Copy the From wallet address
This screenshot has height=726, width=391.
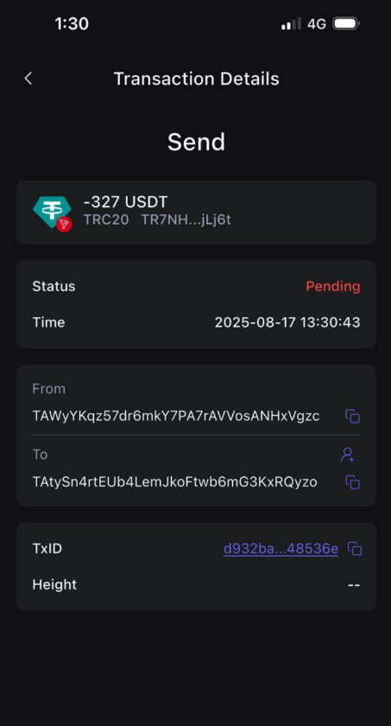353,416
